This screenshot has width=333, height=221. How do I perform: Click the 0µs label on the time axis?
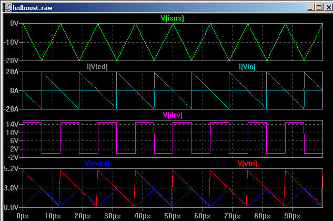click(x=23, y=215)
